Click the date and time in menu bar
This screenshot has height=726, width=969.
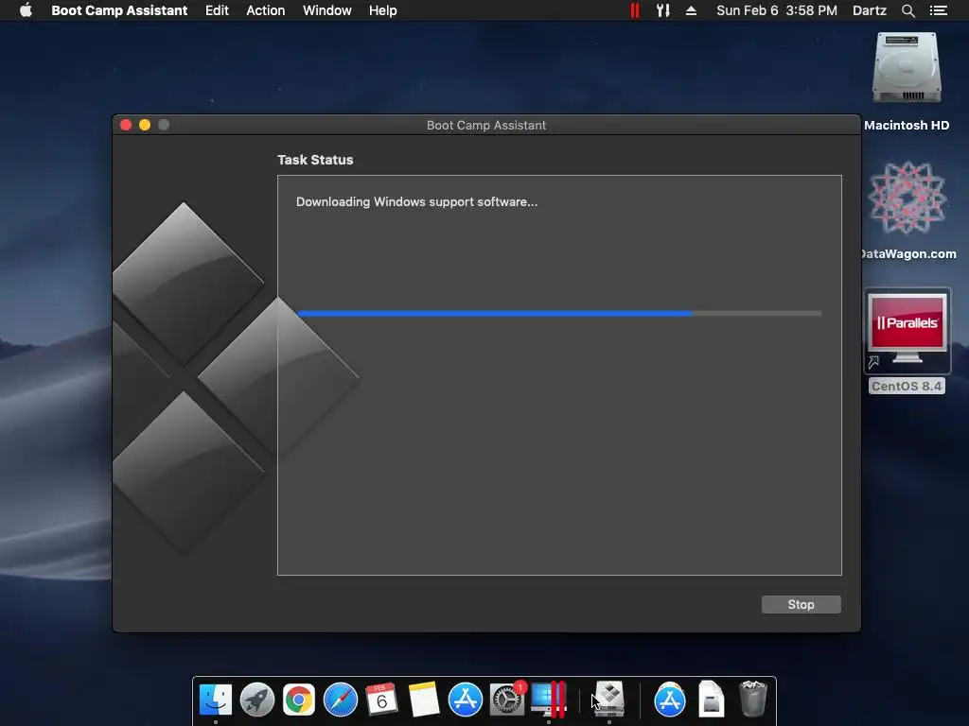point(777,10)
